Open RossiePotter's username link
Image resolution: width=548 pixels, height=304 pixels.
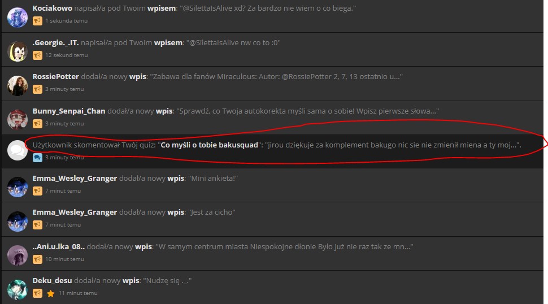tap(55, 77)
